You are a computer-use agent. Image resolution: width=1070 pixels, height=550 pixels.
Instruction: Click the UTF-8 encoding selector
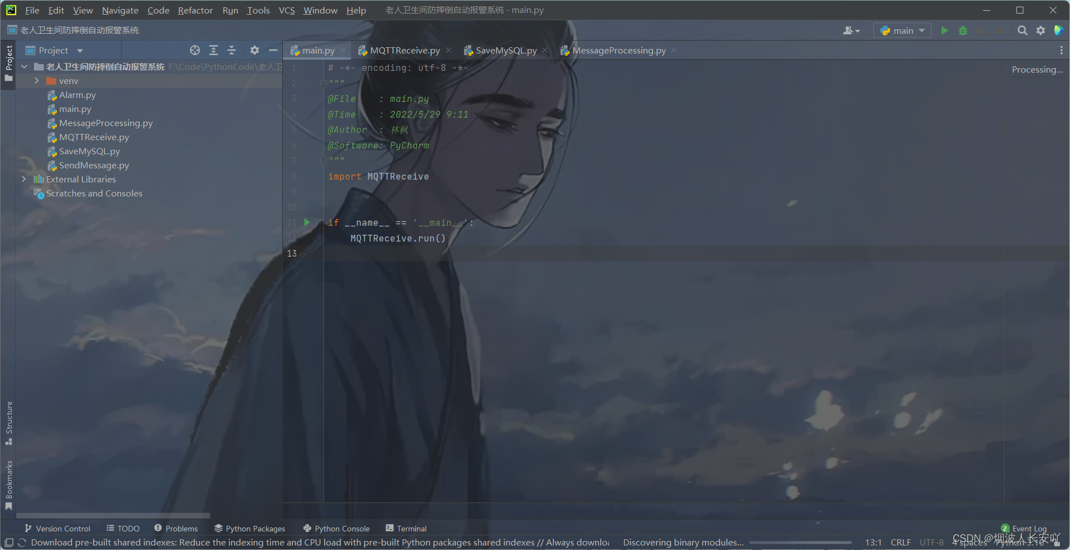(x=931, y=543)
